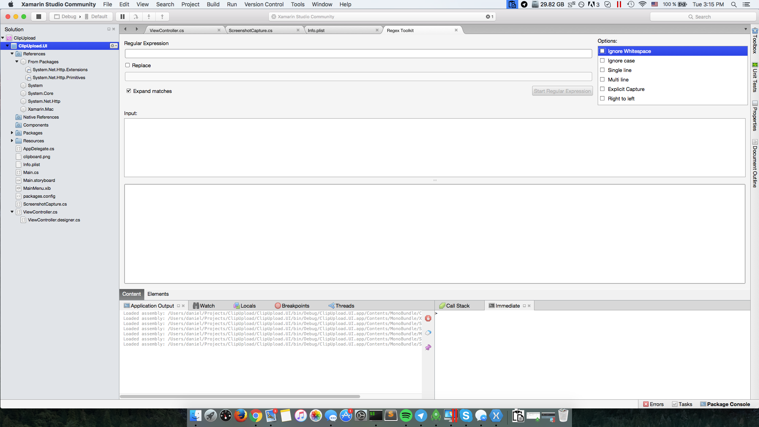
Task: Collapse the References folder
Action: tap(12, 54)
